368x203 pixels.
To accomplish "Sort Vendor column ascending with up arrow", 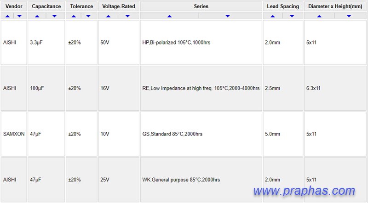I will [x=7, y=16].
